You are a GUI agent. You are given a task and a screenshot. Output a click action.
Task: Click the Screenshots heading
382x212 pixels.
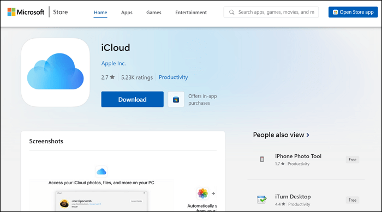pos(46,141)
